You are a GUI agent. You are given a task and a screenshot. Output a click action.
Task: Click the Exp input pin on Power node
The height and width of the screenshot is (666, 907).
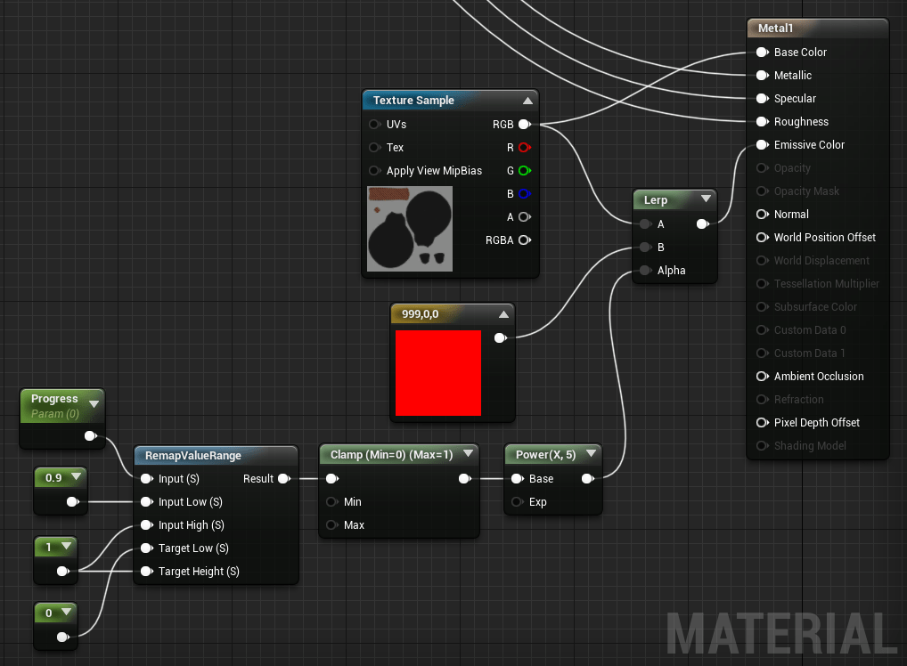tap(517, 502)
